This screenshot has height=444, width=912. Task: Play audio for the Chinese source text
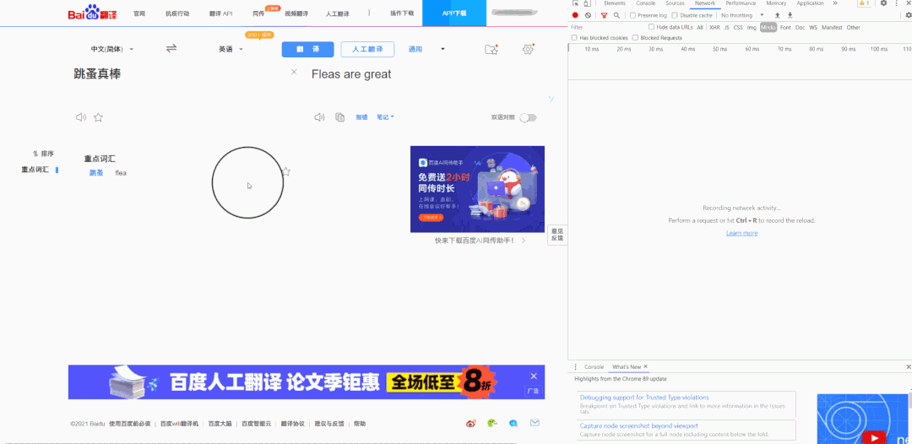[81, 117]
